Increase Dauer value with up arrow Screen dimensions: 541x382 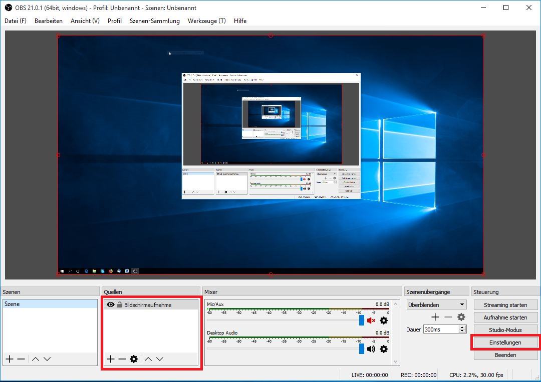point(462,327)
